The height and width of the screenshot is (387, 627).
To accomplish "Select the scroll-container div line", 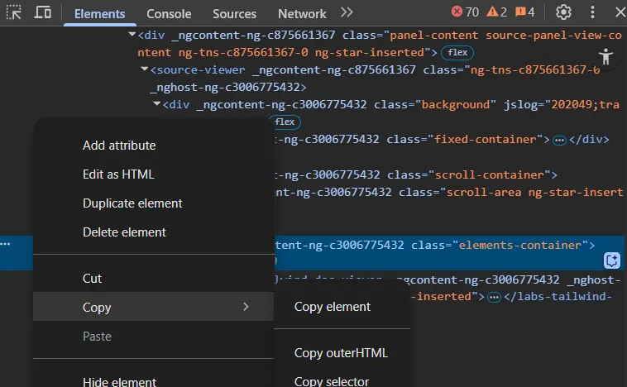I will (416, 174).
